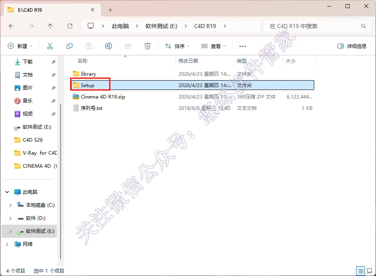This screenshot has height=276, width=376.
Task: Click the search magnifier icon
Action: pos(363,26)
